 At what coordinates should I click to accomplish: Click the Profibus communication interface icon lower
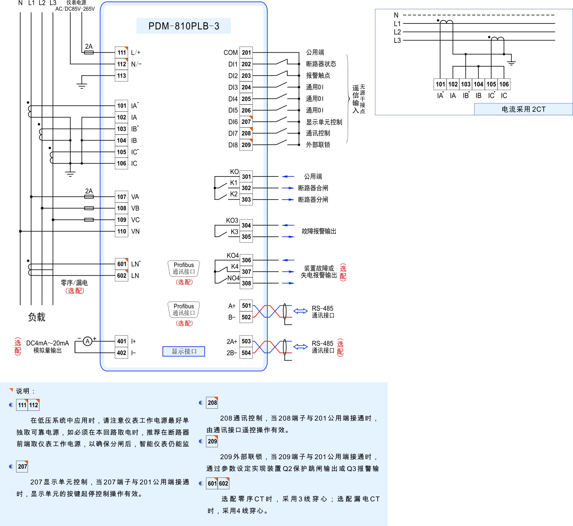click(174, 309)
